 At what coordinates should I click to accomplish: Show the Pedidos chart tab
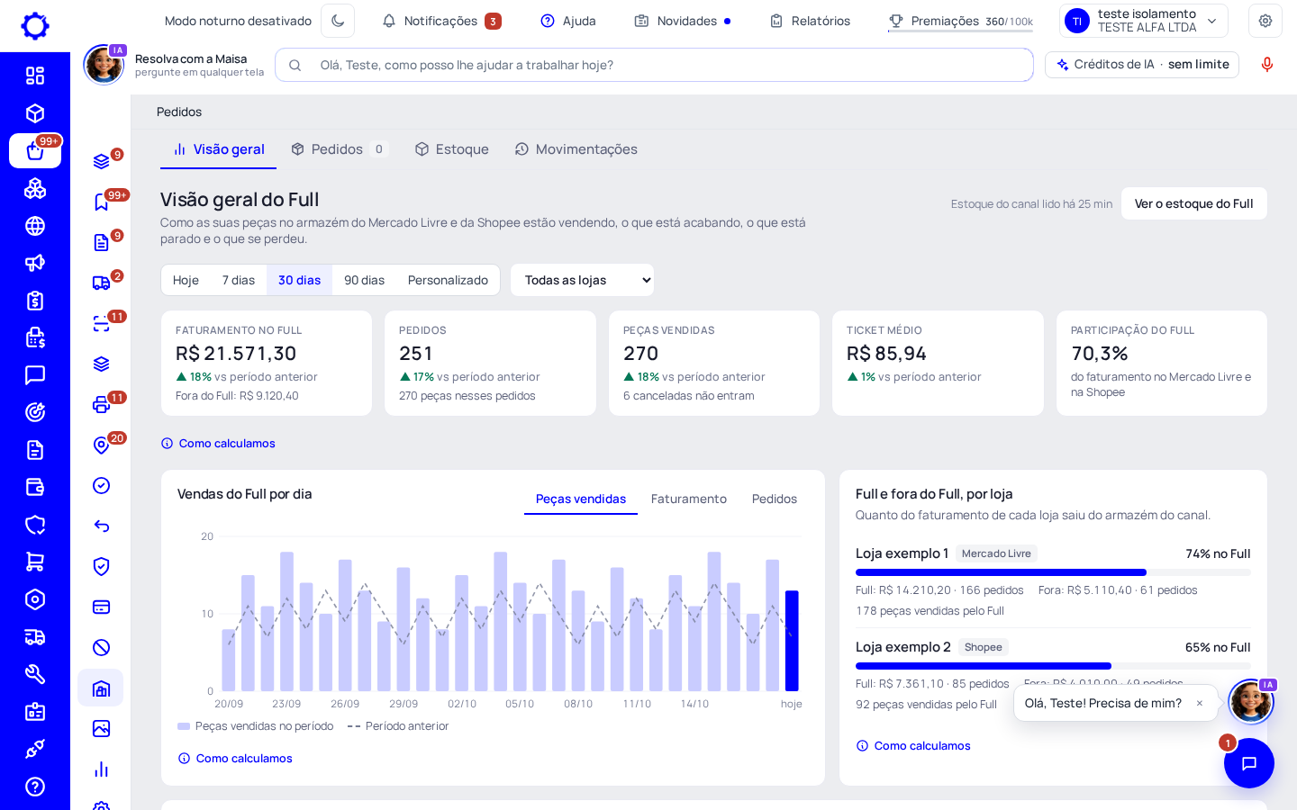tap(775, 499)
